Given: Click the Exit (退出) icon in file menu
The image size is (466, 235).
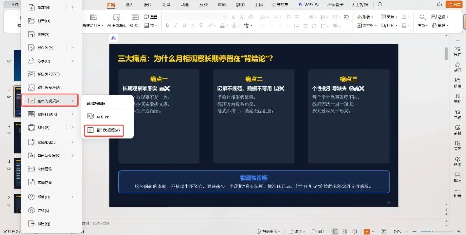Looking at the screenshot, I should click(31, 223).
